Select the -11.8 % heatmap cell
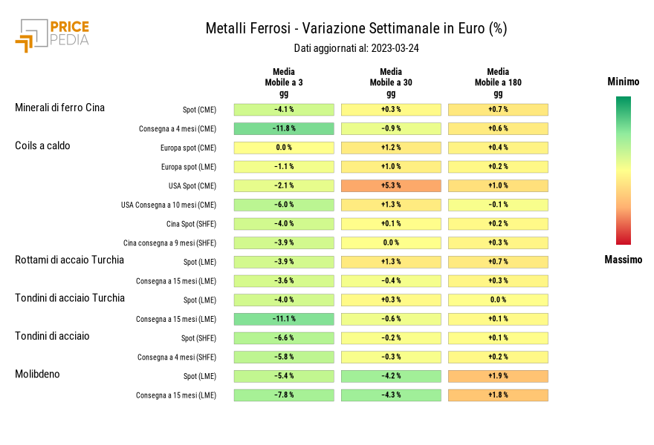The height and width of the screenshot is (445, 654). pyautogui.click(x=284, y=128)
